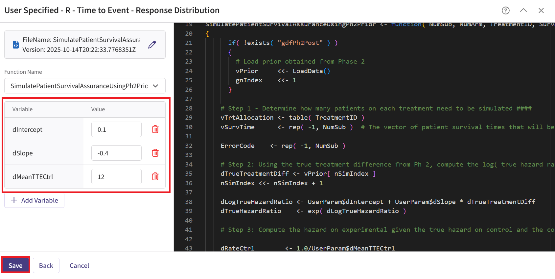Viewport: 555px width, 279px height.
Task: Click the plus icon for Add Variable
Action: click(14, 200)
